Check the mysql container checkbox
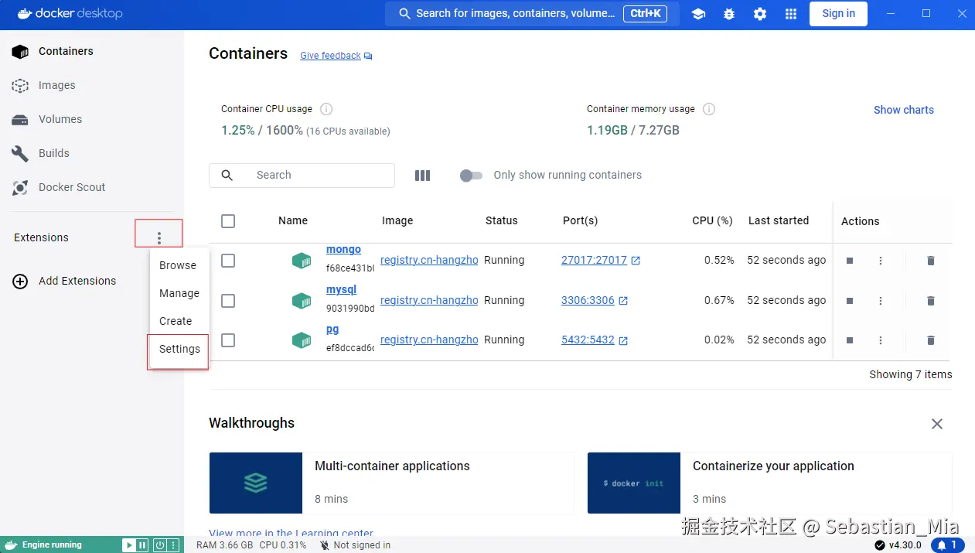Screen dimensions: 975x553 tap(228, 301)
